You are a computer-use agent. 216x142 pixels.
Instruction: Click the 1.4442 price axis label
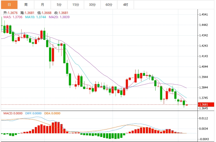[204, 25]
